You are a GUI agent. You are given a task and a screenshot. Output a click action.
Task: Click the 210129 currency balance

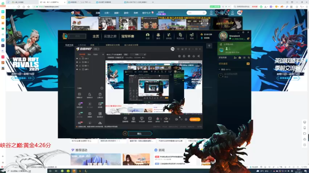pyautogui.click(x=206, y=34)
